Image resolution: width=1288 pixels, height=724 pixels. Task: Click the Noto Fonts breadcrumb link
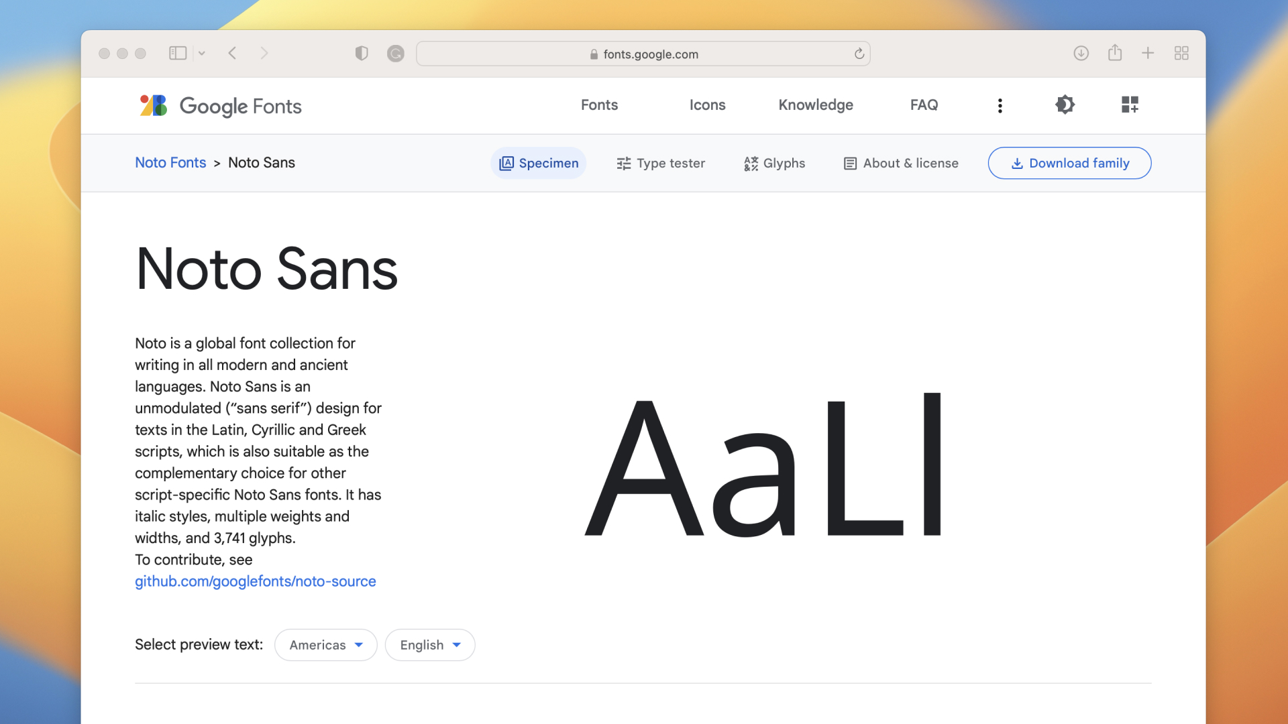[170, 162]
